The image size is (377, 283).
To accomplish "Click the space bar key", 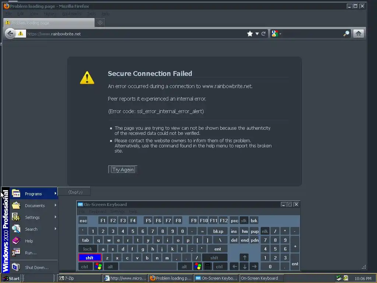I will coord(148,267).
